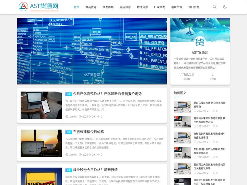Screen dimensions: 247x185
Task: Open 地摊货源 menu item
Action: click(x=142, y=7)
